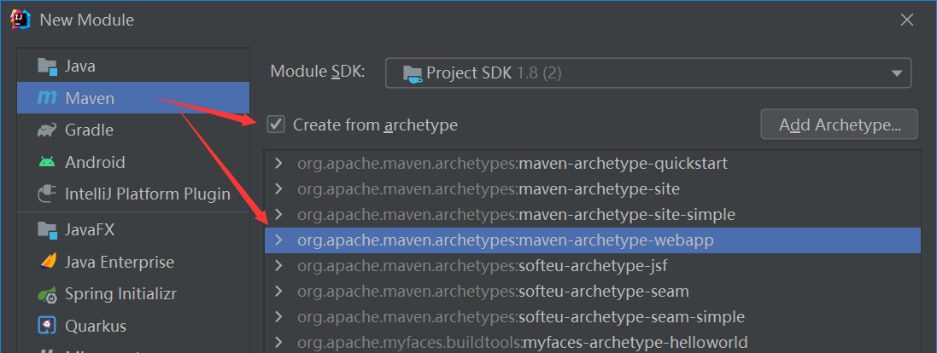The width and height of the screenshot is (937, 353).
Task: Click the IntelliJ logo in title bar
Action: 20,20
